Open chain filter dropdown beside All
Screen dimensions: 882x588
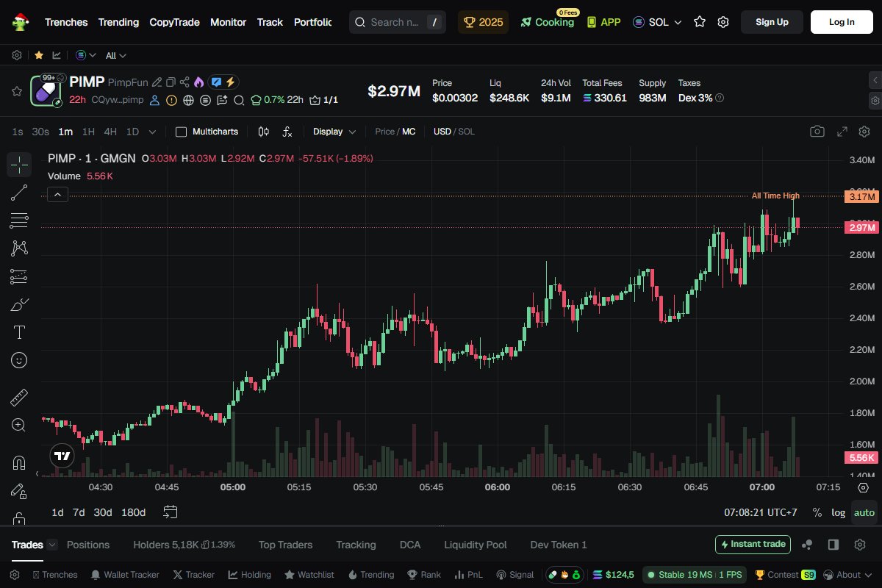pos(86,55)
